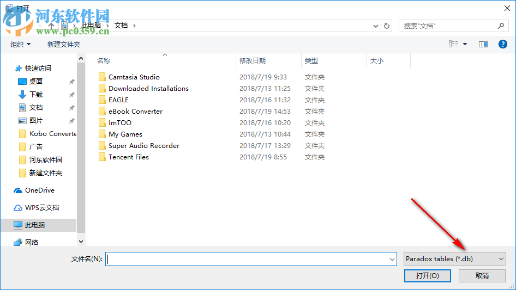Click the 取消 cancel button
Screen dimensions: 516x290
click(482, 275)
